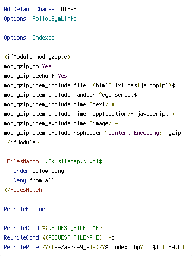Click the application/x-javascript mime pattern
192x256 pixels.
(x=132, y=114)
